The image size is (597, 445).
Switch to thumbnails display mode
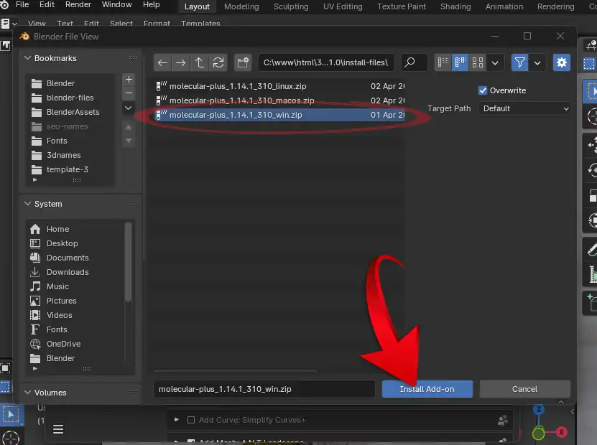click(478, 62)
